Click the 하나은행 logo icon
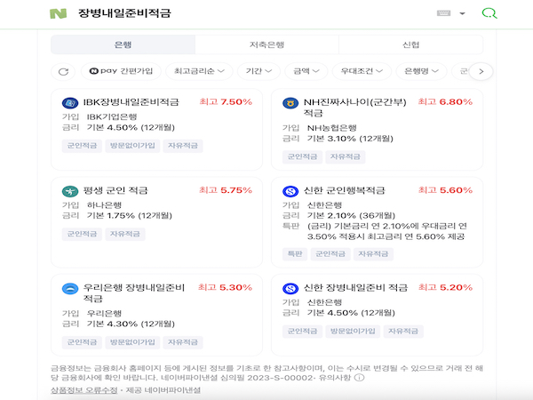The image size is (533, 400). pos(70,191)
